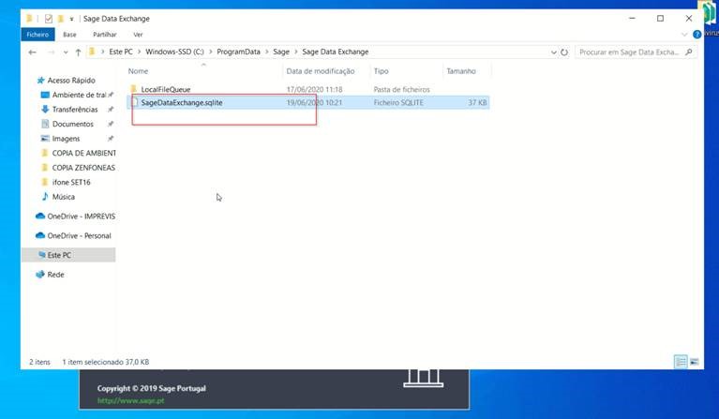The width and height of the screenshot is (719, 419).
Task: Open the Partilhar ribbon tab
Action: tap(104, 35)
